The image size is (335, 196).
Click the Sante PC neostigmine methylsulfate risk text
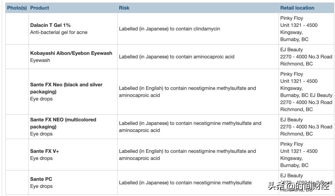coord(185,183)
